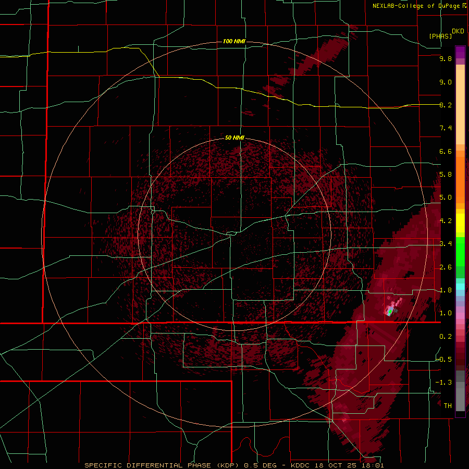Click the green high-KDP pixel in storm cell
Screen dimensions: 469x469
tap(390, 312)
